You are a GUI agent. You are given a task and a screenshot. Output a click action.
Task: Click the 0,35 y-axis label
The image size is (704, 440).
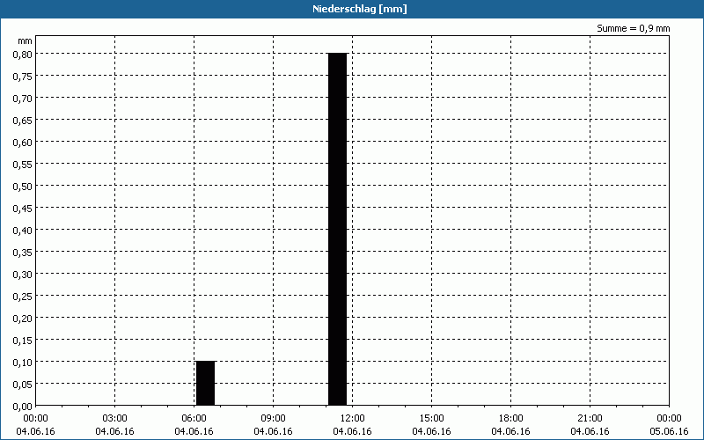(23, 252)
